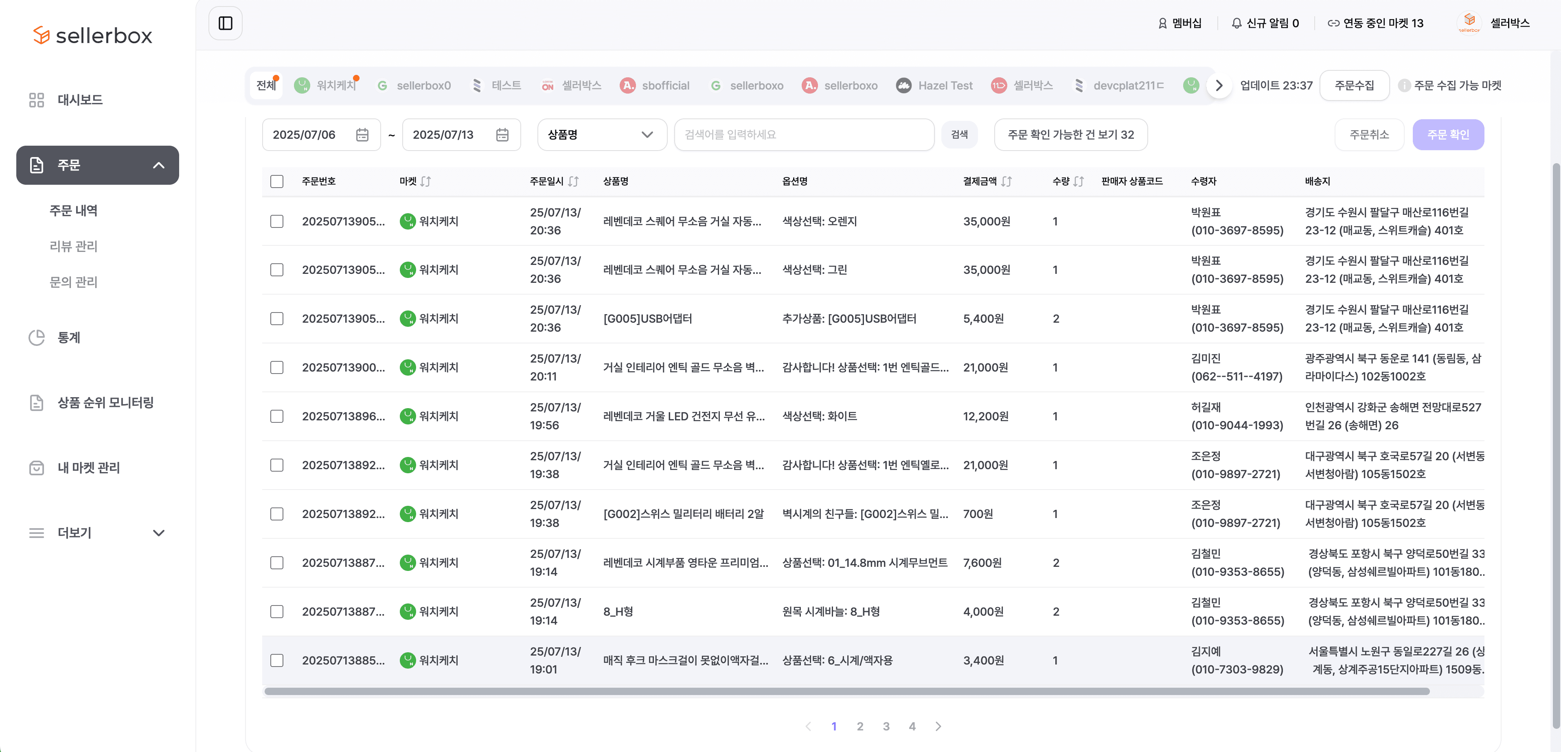Sort by 결제금액 column arrows

pos(1006,181)
